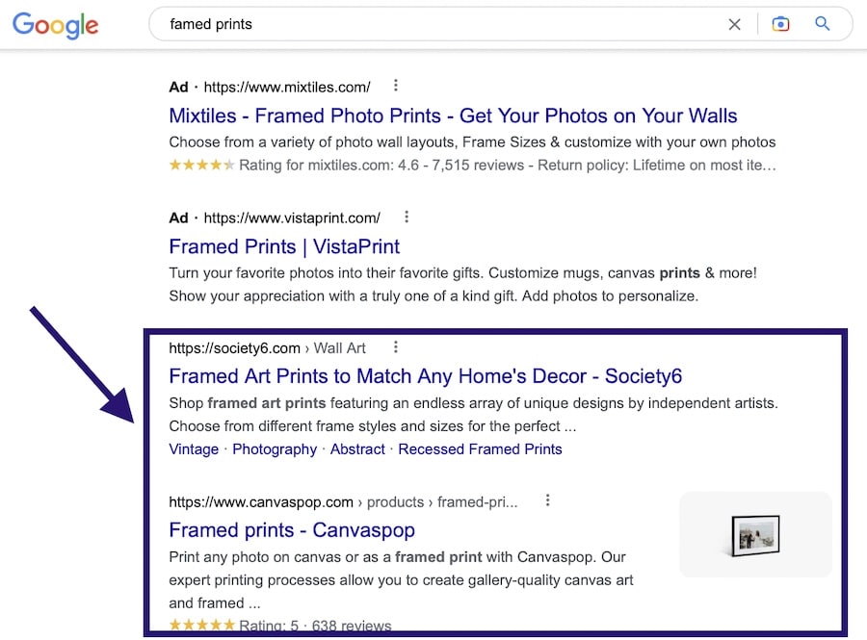Click the magnifying glass search icon
The image size is (867, 640).
(823, 24)
